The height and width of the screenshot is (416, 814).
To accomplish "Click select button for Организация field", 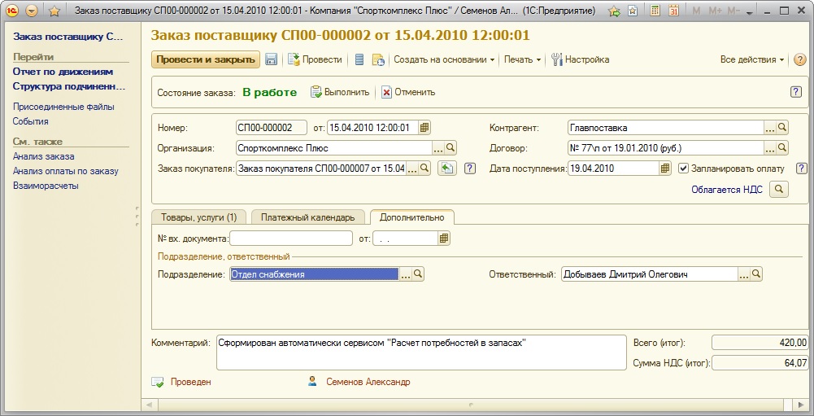I will pyautogui.click(x=438, y=148).
